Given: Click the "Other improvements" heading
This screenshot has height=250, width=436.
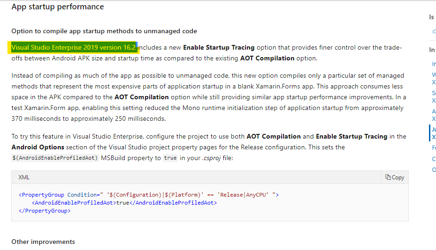Looking at the screenshot, I should [x=43, y=242].
